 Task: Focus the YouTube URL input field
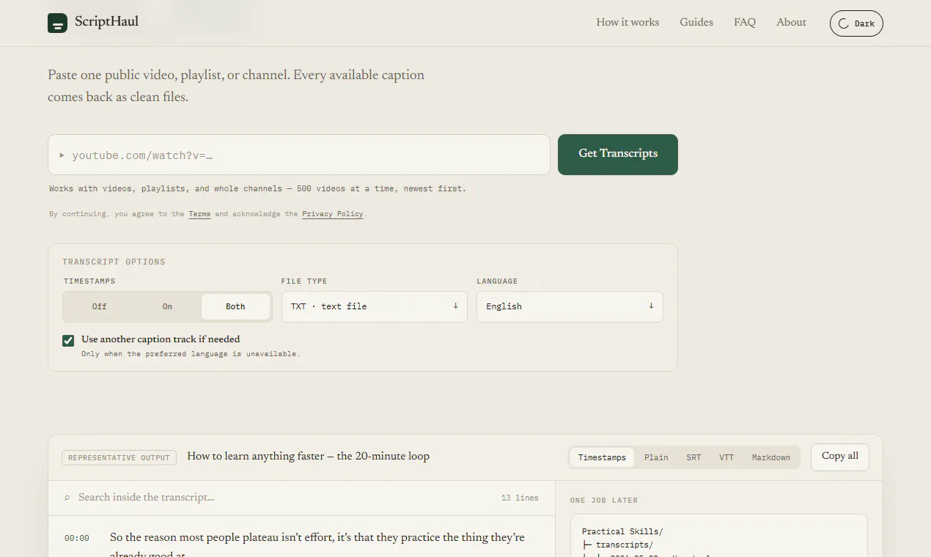coord(299,155)
